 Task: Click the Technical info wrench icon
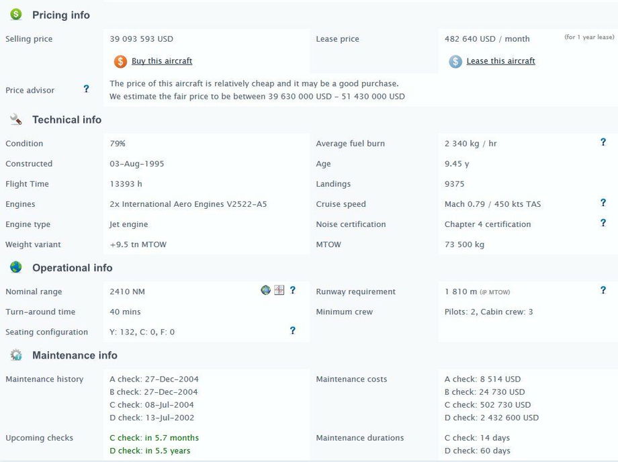point(16,120)
